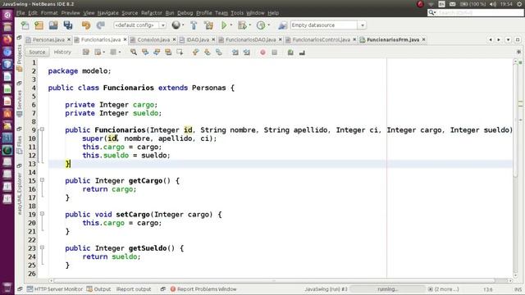Image resolution: width=525 pixels, height=295 pixels.
Task: Open the iReport output window
Action: 134,289
